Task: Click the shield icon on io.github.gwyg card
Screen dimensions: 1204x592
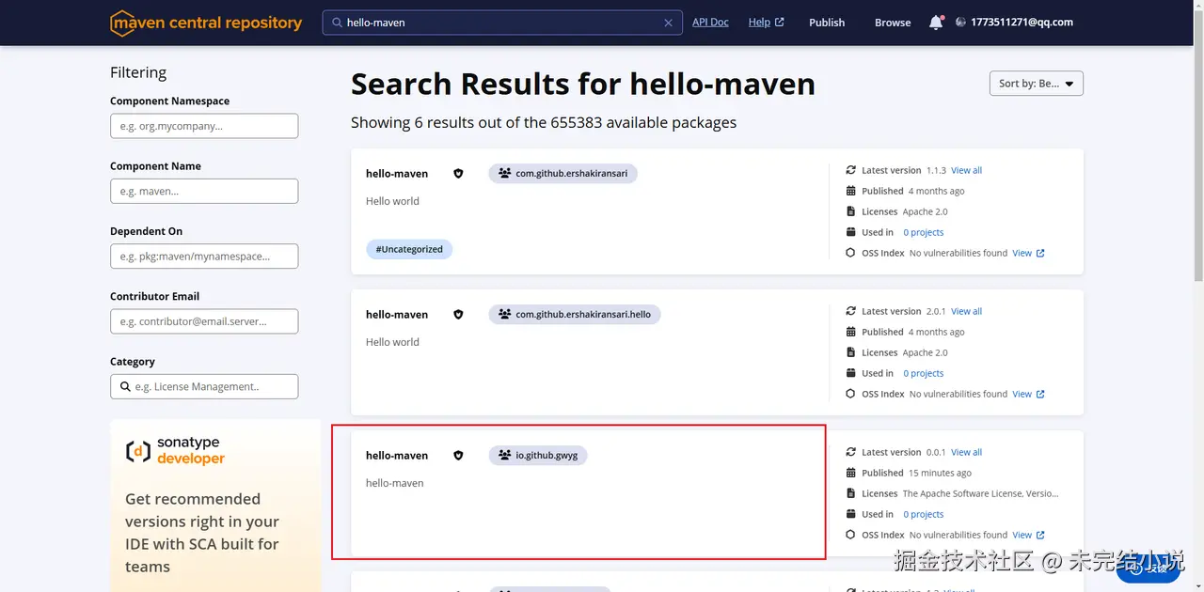Action: [x=458, y=456]
